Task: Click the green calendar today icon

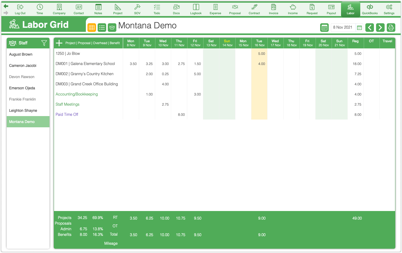Action: (324, 27)
